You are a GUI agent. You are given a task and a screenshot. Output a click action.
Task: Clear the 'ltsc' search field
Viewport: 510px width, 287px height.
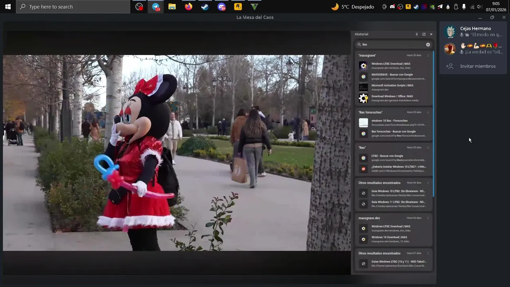click(x=428, y=45)
